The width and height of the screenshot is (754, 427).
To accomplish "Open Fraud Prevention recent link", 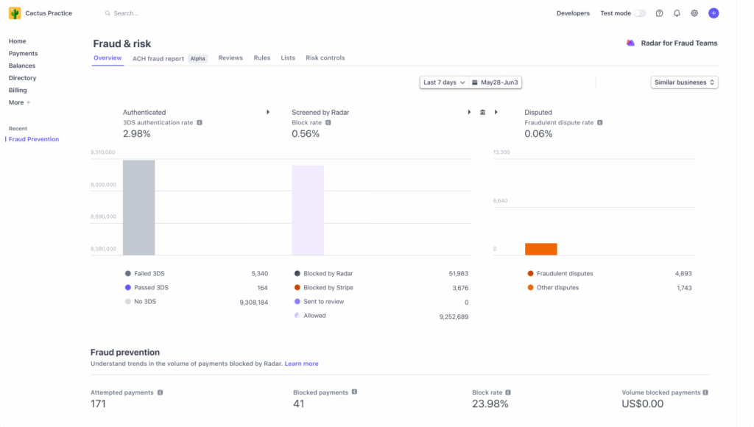I will pos(34,139).
